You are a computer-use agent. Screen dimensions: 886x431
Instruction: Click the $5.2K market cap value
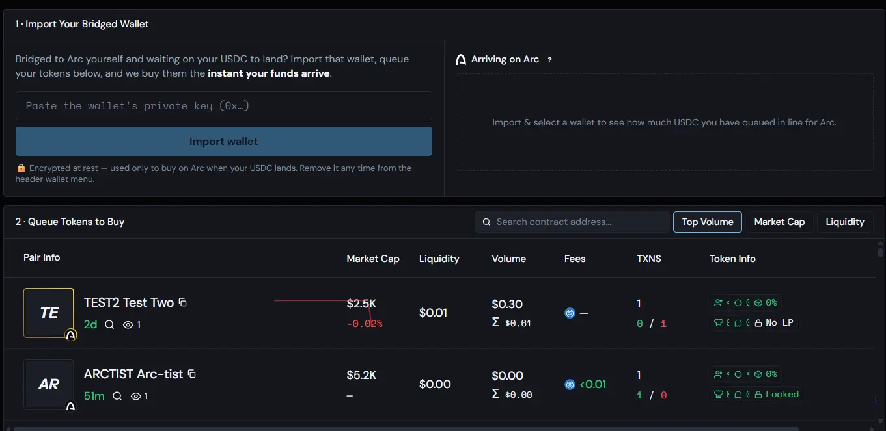(x=361, y=375)
